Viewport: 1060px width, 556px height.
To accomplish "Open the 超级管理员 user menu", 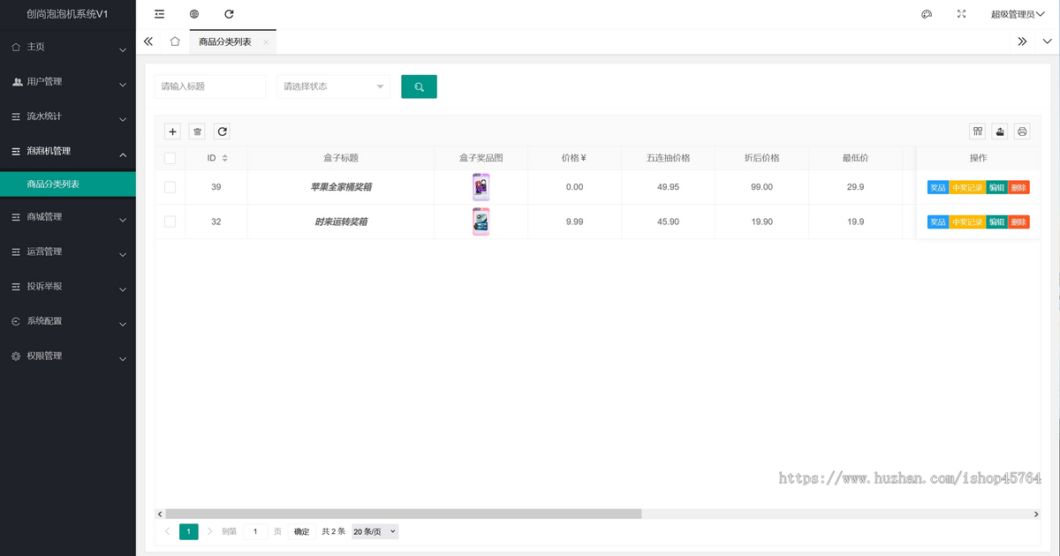I will pyautogui.click(x=1017, y=14).
